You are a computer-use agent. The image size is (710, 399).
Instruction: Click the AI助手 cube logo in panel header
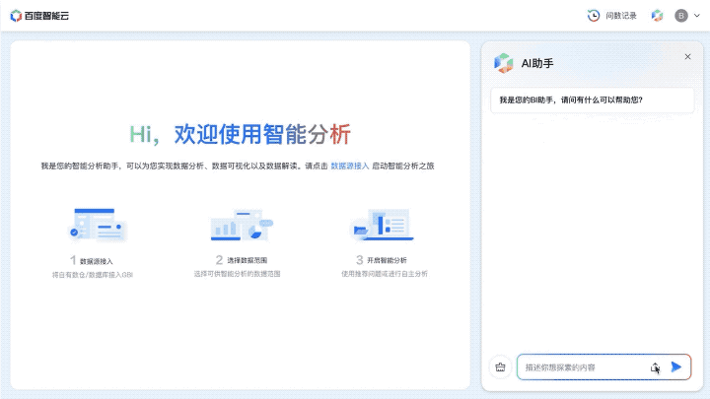click(x=504, y=63)
